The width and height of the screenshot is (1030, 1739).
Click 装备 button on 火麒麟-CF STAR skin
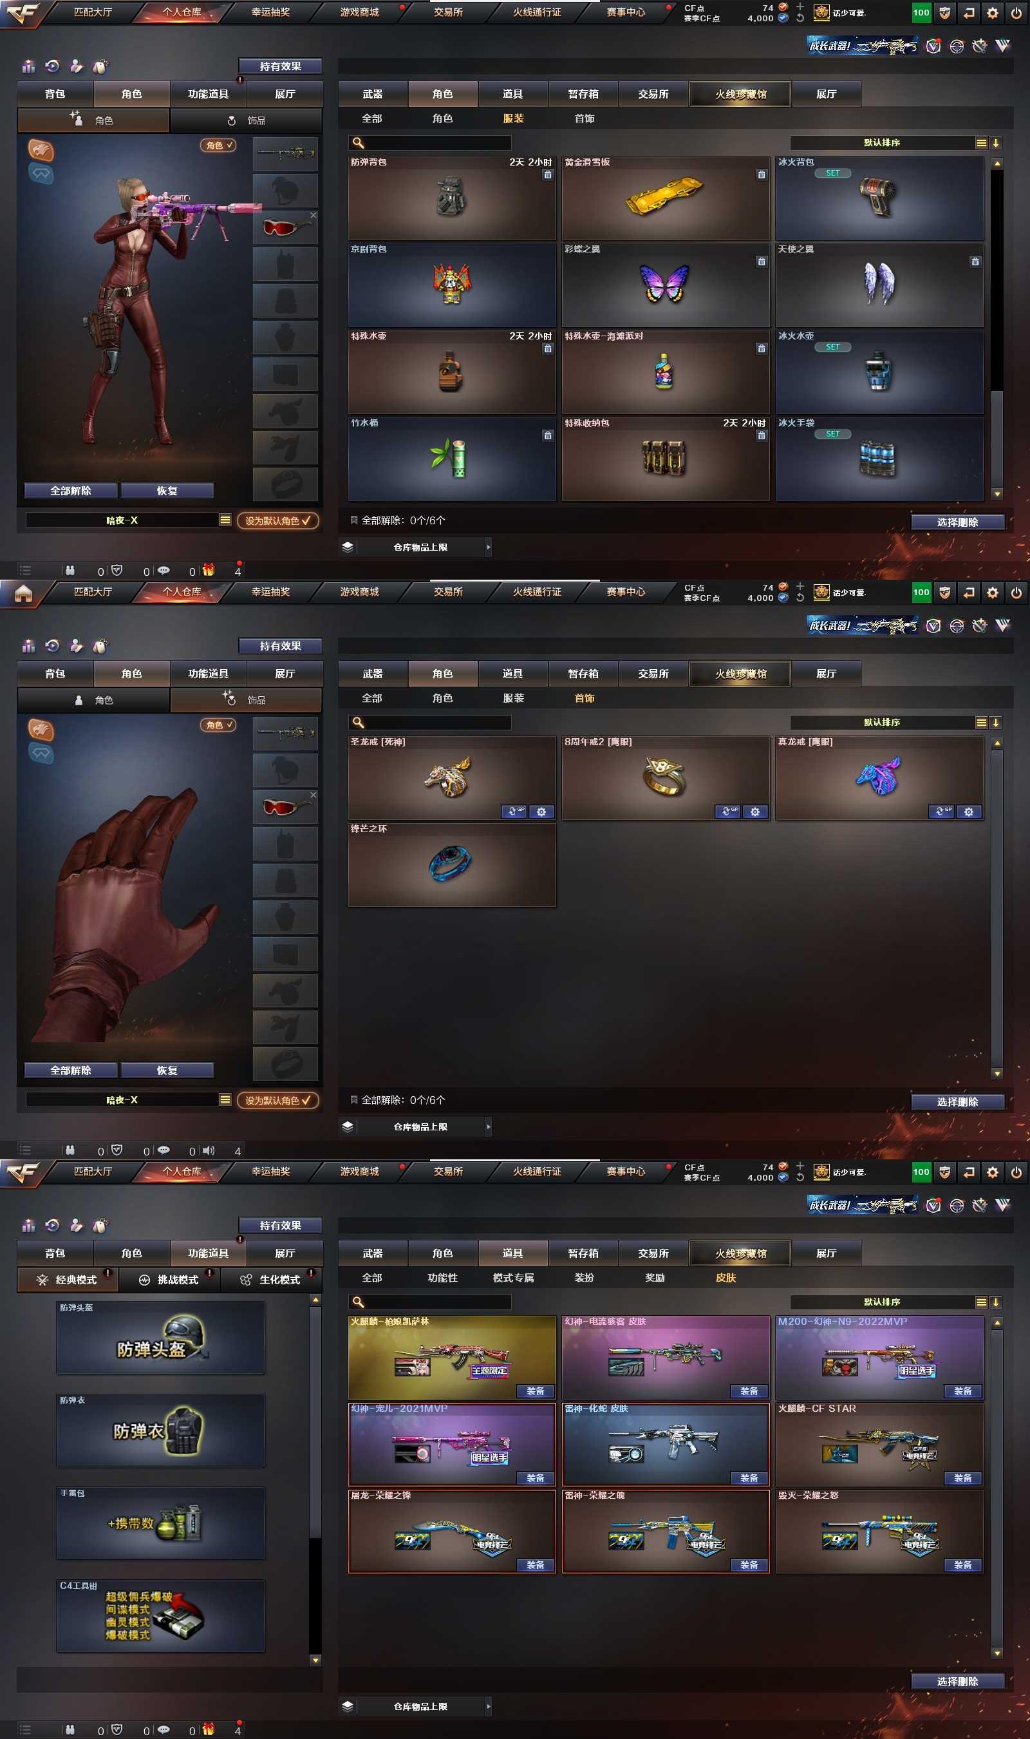pos(962,1478)
